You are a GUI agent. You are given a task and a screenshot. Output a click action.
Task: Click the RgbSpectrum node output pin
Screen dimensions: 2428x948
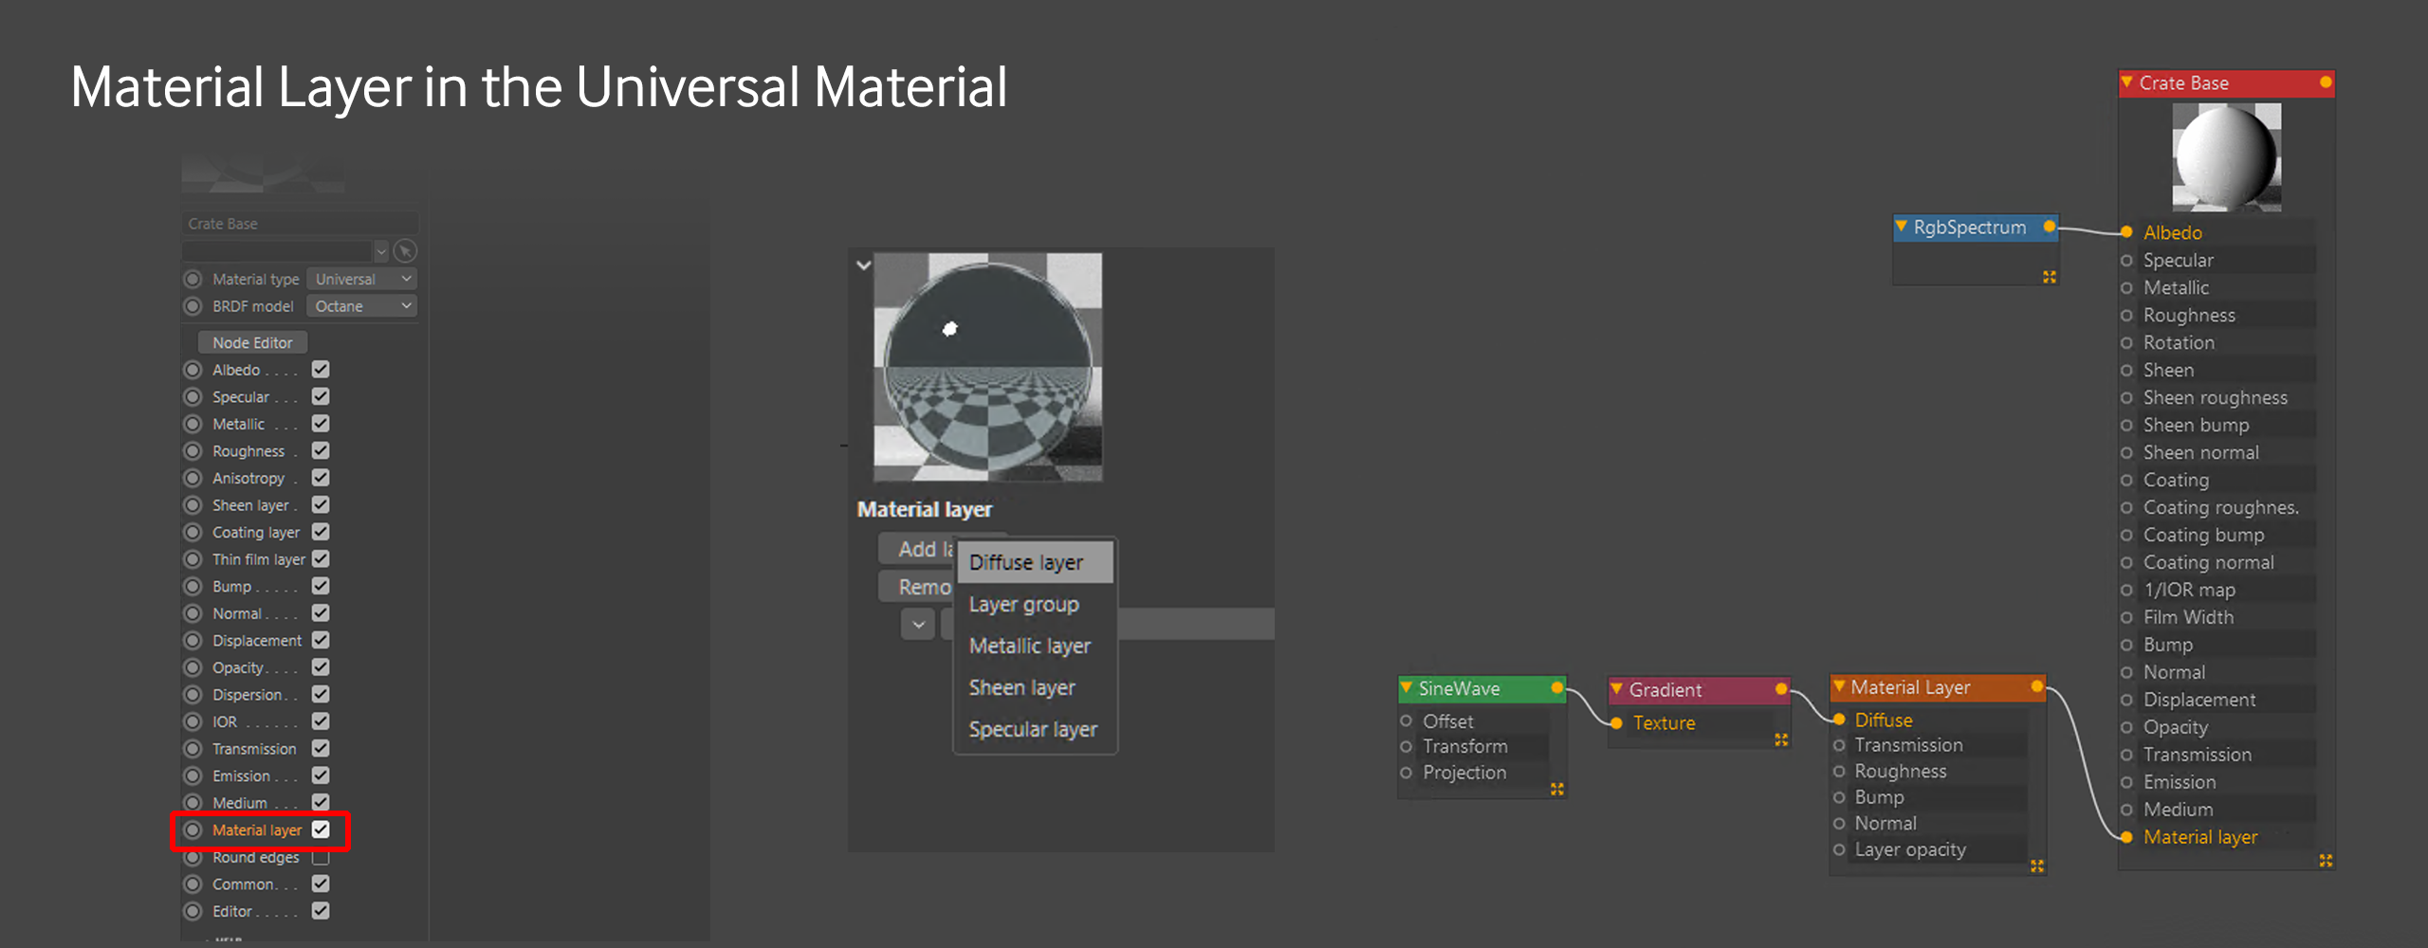click(x=2050, y=227)
